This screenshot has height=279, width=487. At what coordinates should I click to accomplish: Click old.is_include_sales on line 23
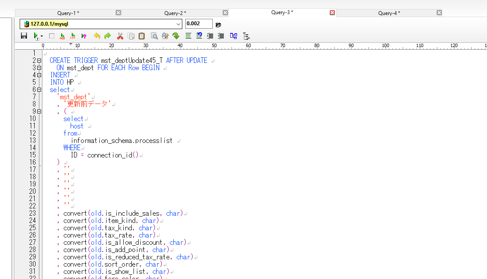point(125,214)
